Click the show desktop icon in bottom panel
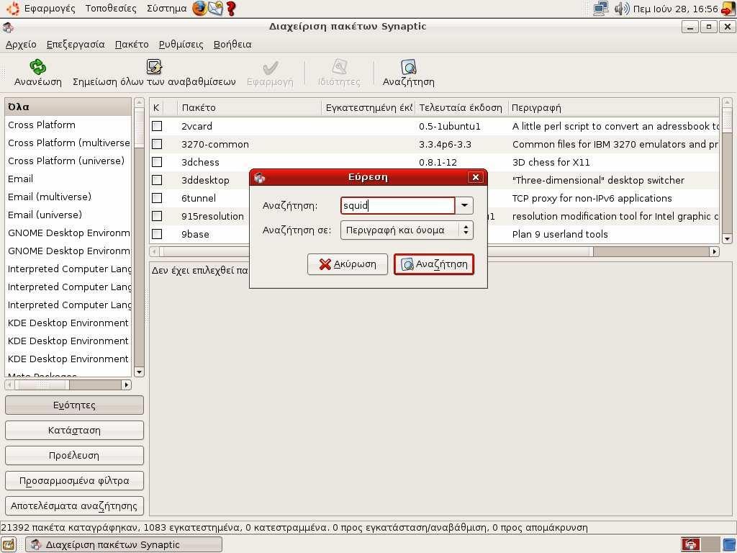This screenshot has width=737, height=553. [9, 544]
